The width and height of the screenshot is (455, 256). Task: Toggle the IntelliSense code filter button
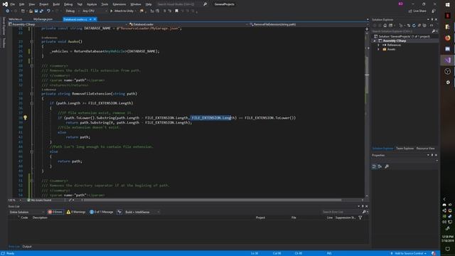pyautogui.click(x=119, y=212)
